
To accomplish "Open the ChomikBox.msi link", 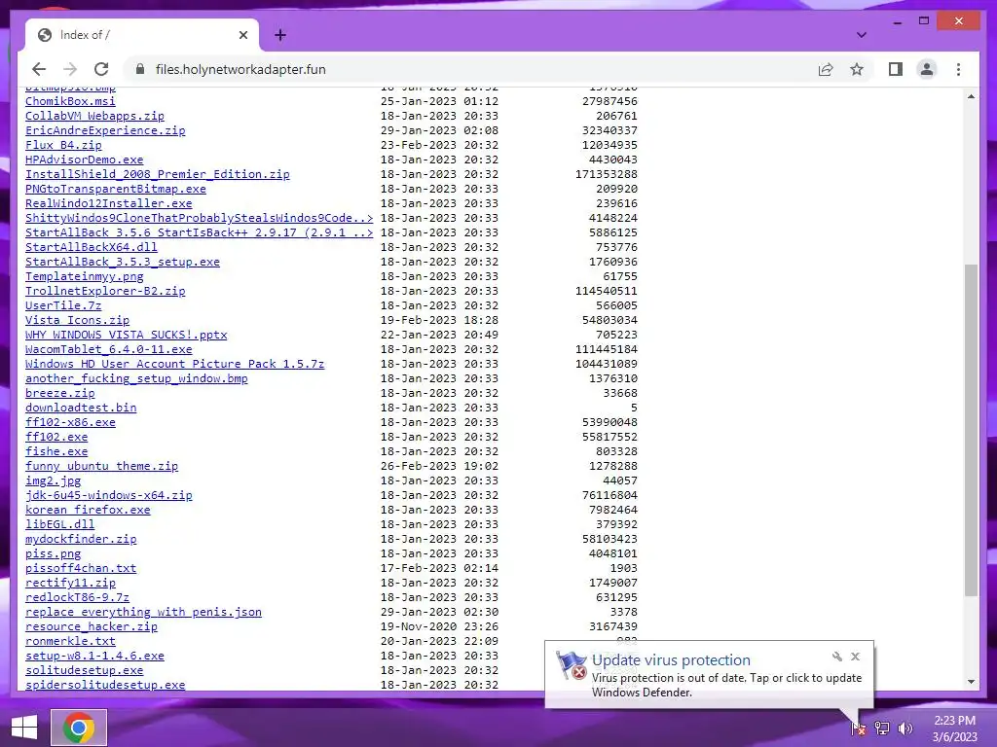I will coord(70,101).
